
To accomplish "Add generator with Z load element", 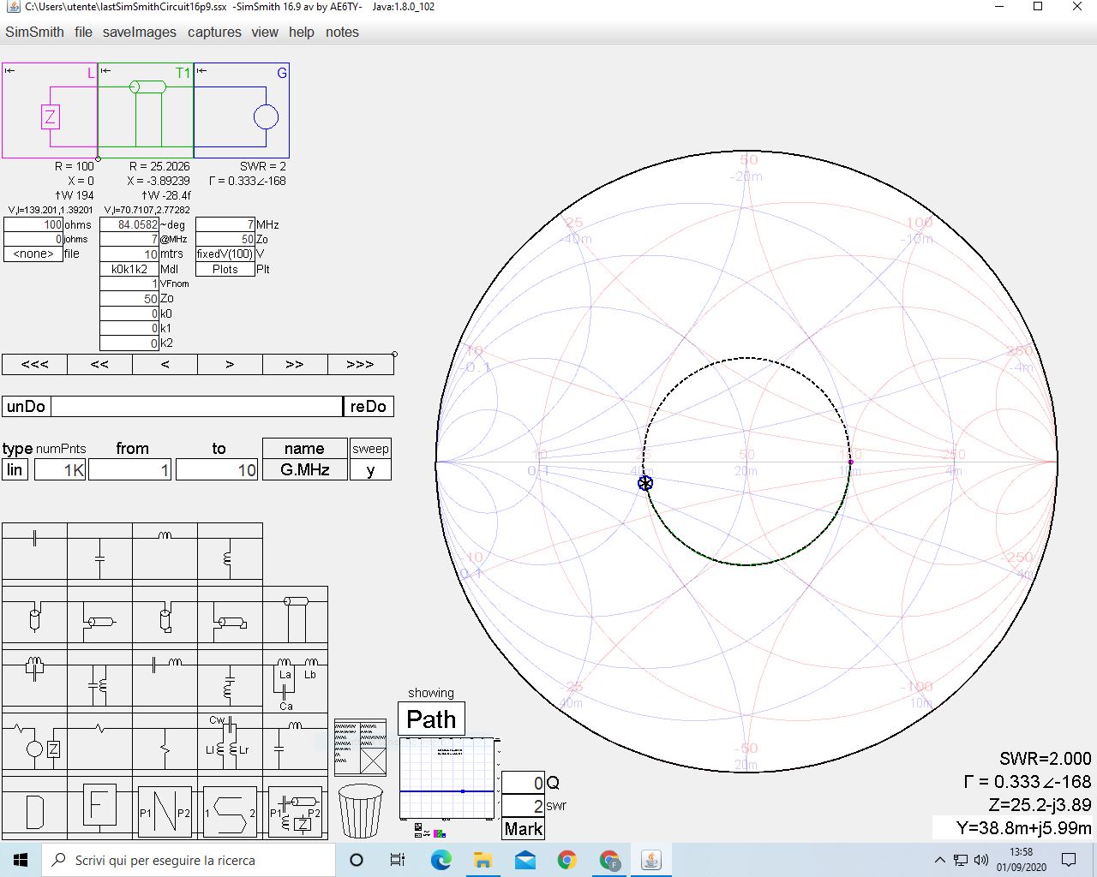I will click(34, 743).
